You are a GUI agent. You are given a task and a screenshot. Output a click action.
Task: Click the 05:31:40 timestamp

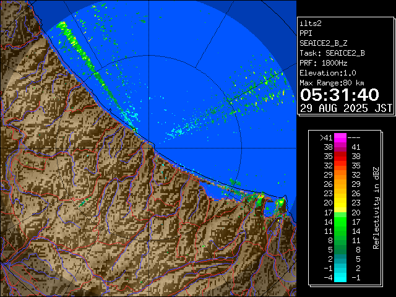coord(339,95)
